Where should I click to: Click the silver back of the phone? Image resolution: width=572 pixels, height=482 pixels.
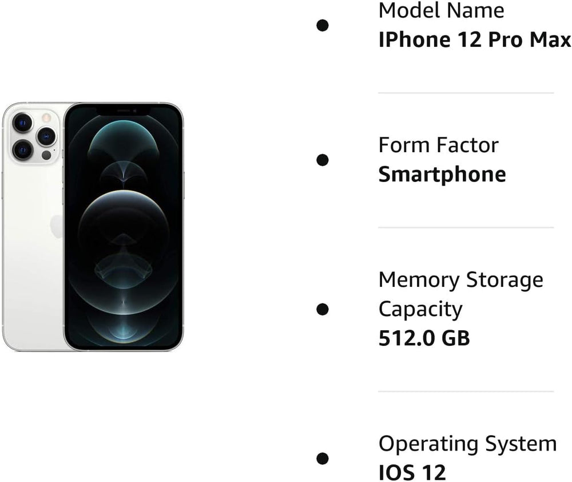[x=31, y=275]
